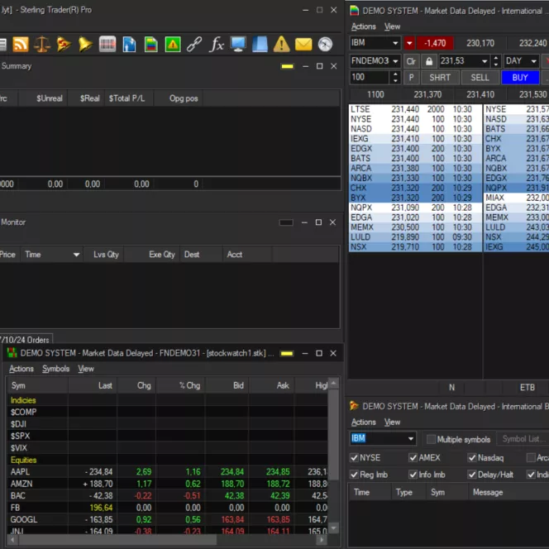Open the chain link icon in toolbar

point(194,45)
